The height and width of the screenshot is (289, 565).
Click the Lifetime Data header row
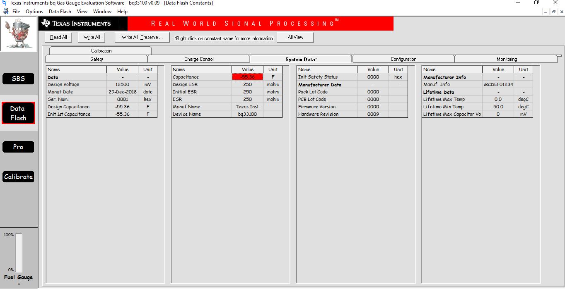click(477, 92)
